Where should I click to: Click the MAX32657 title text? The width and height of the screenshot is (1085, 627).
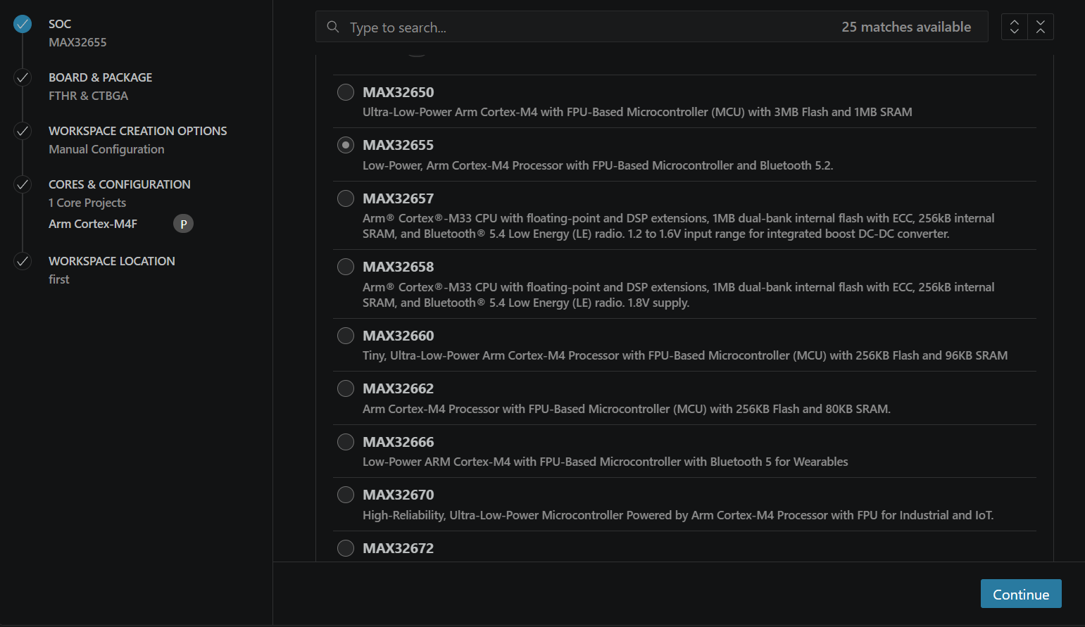pos(399,198)
